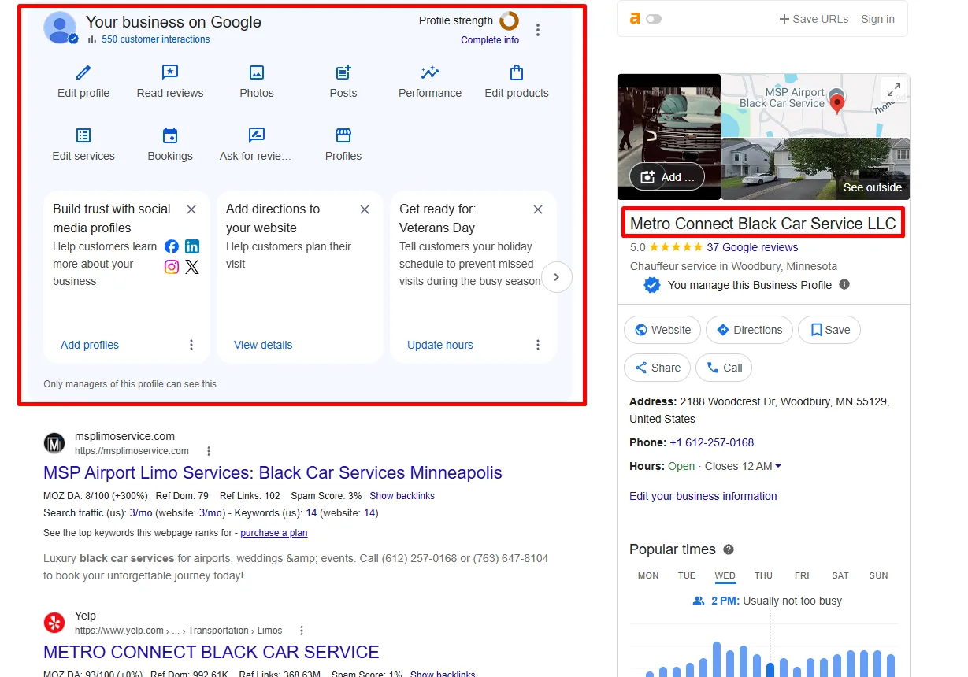
Task: Select the SUN popular times tab
Action: [x=879, y=575]
